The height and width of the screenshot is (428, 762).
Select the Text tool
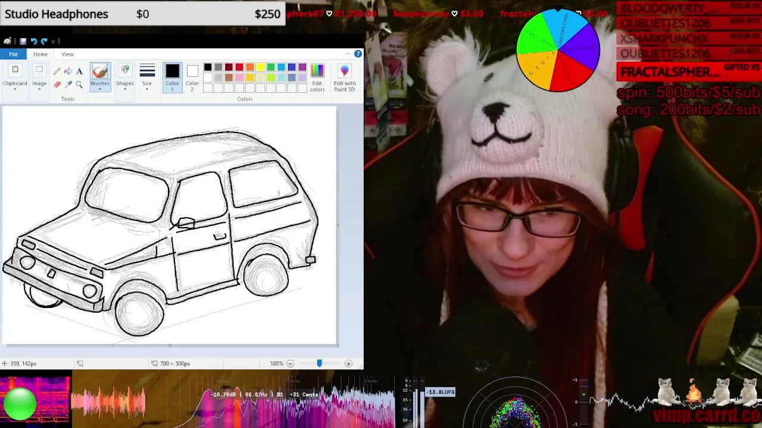coord(79,71)
